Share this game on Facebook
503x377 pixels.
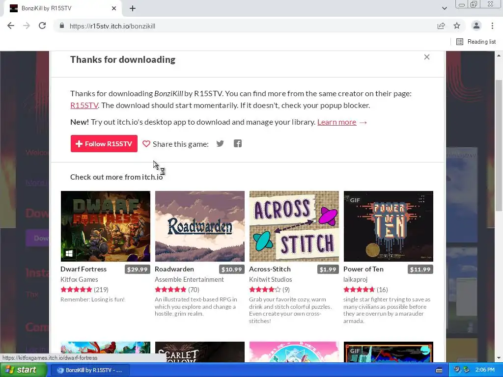pyautogui.click(x=238, y=144)
